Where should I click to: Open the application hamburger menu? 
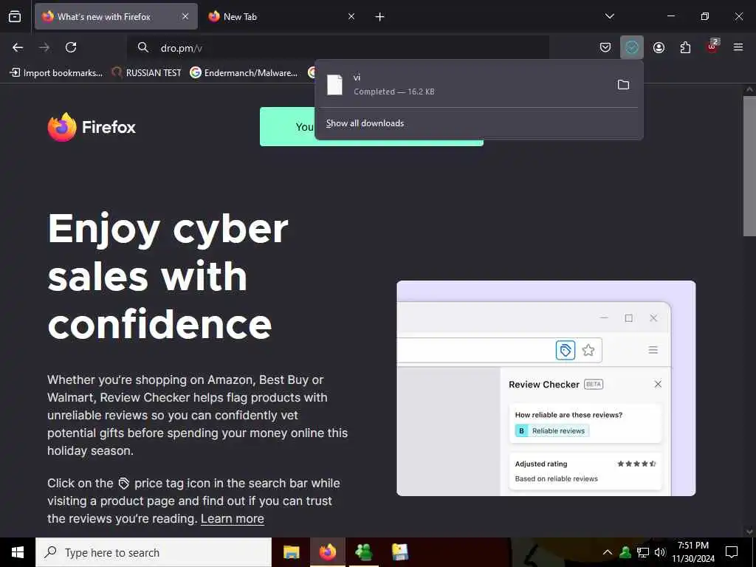(x=738, y=47)
